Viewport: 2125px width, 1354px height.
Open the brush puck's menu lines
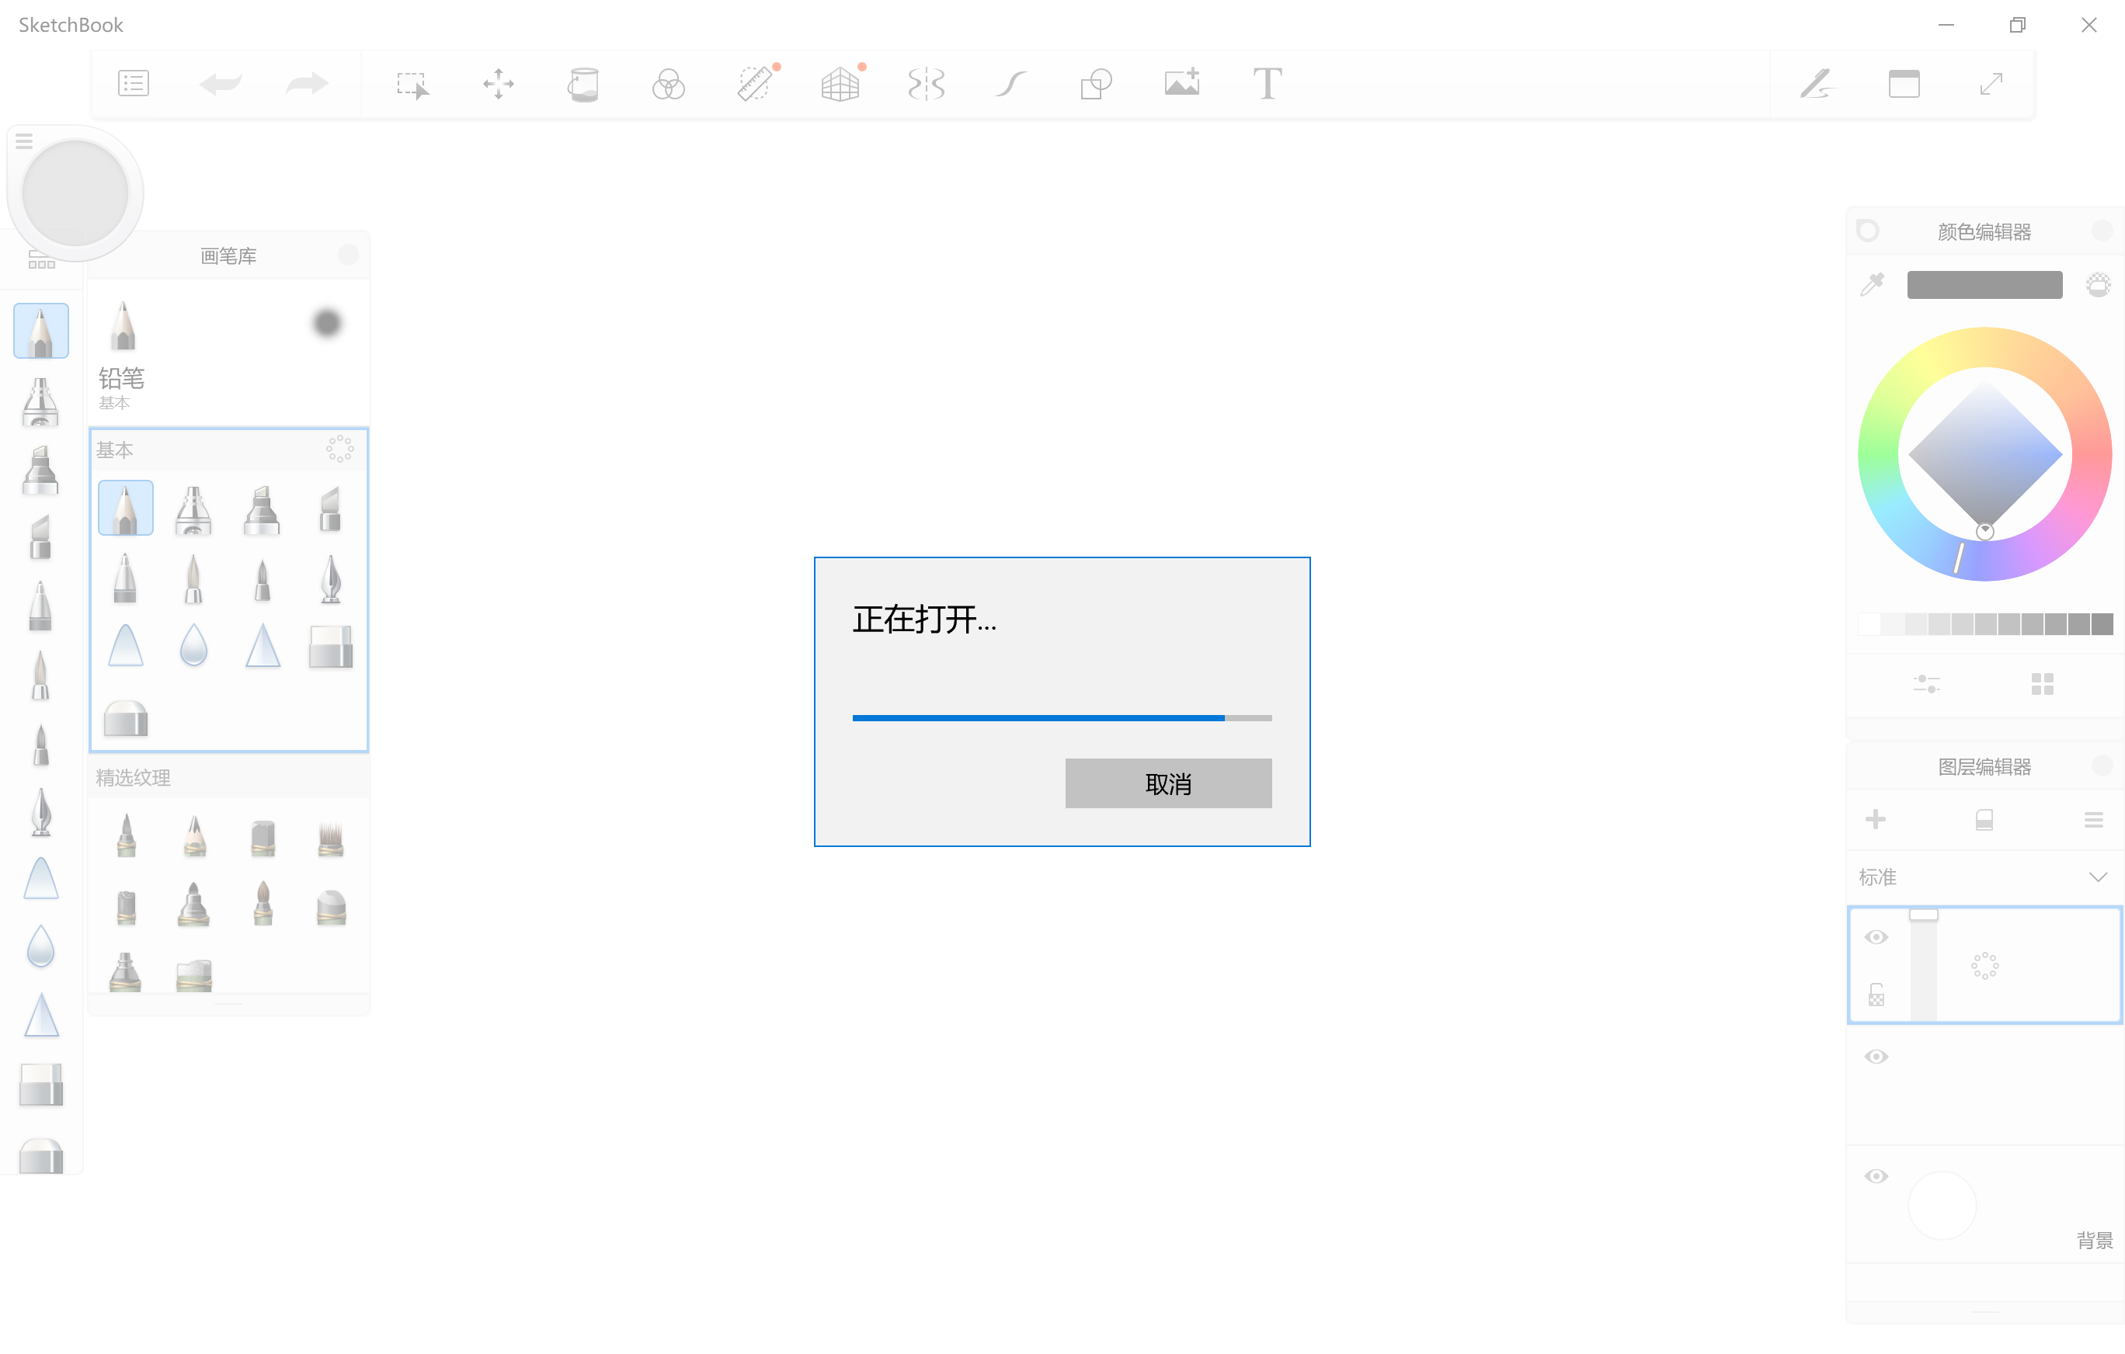pos(24,141)
